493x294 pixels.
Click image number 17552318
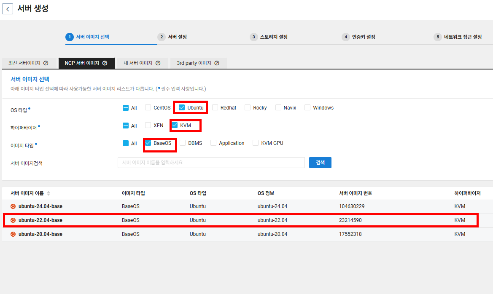[350, 234]
